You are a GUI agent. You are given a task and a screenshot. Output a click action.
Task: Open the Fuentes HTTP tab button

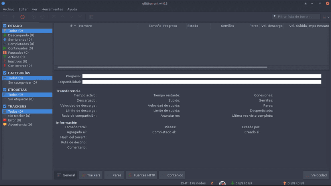pyautogui.click(x=141, y=175)
